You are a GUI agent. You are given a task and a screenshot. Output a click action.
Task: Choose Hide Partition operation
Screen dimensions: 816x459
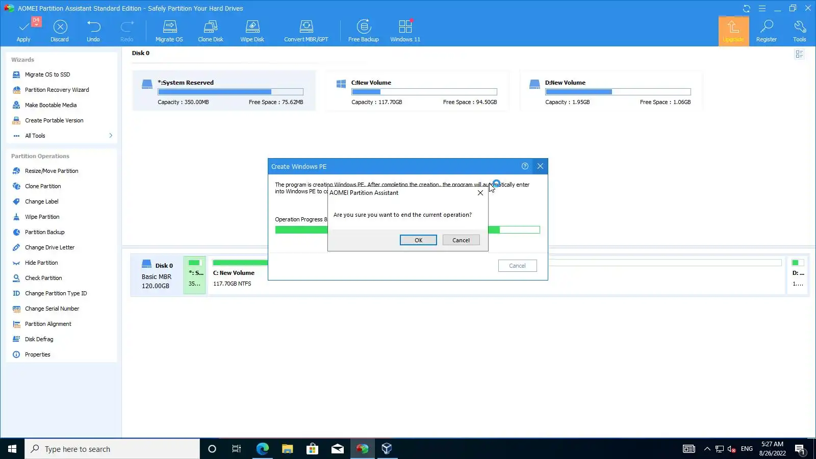coord(41,263)
